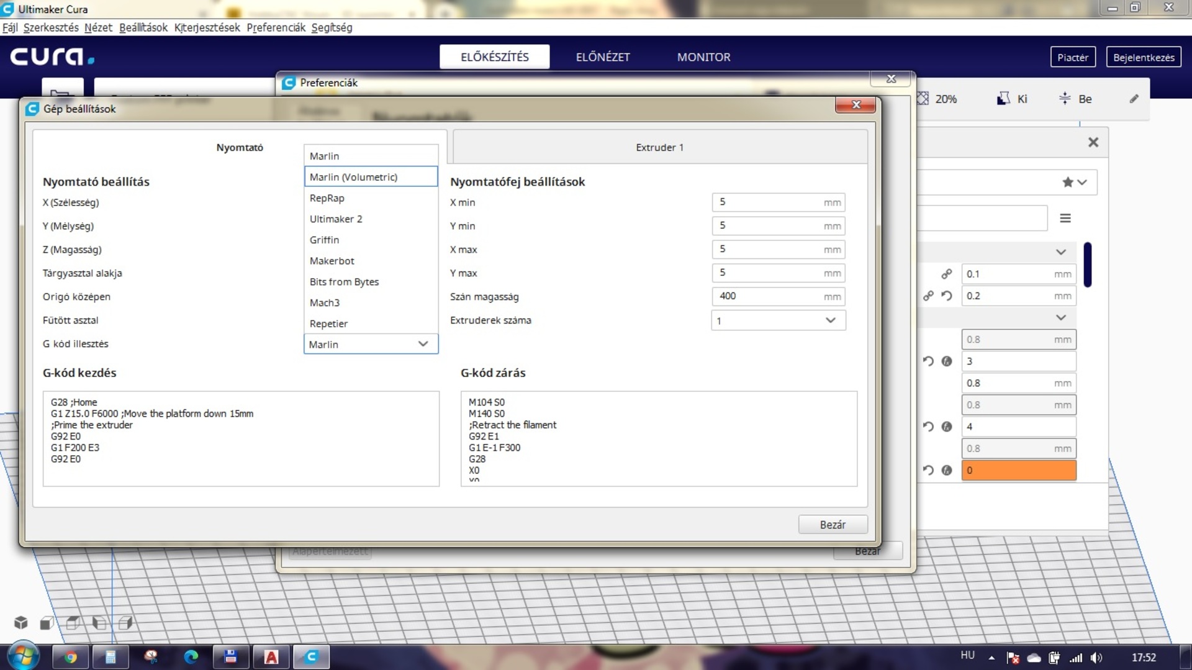
Task: Choose Griffin from the flavor list
Action: (371, 240)
